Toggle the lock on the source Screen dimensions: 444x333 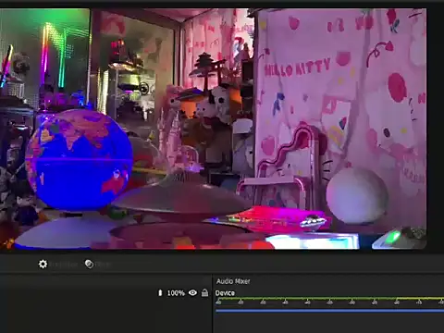[204, 292]
